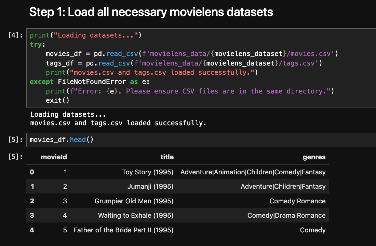Click the Grumpier Old Men (1995) cell
Screen dimensions: 376x246
(x=134, y=201)
